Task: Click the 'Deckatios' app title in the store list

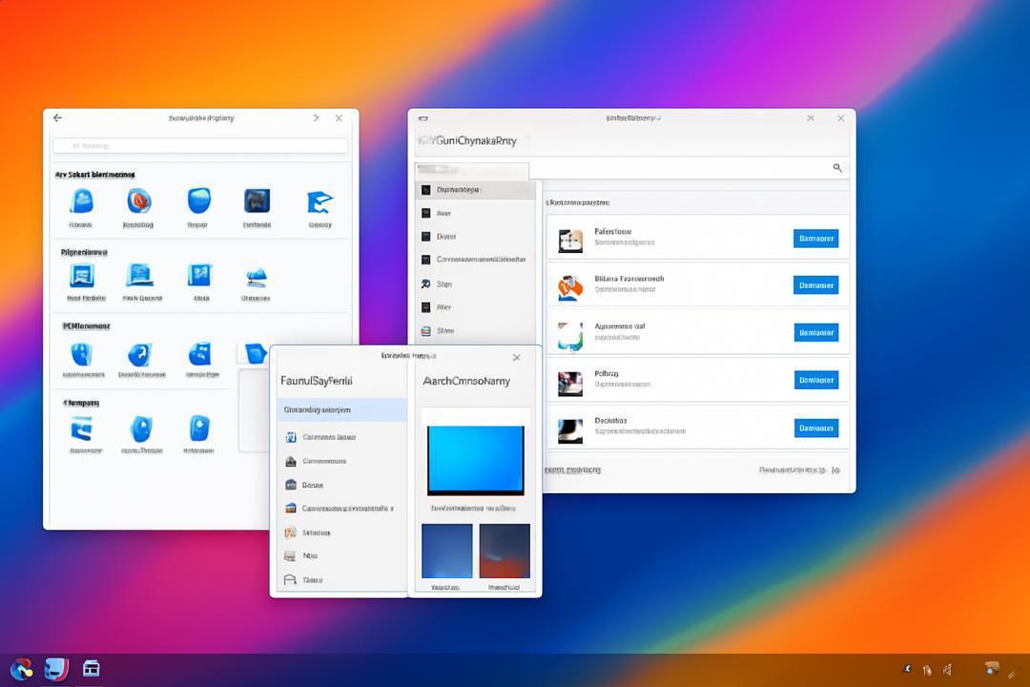Action: (611, 421)
